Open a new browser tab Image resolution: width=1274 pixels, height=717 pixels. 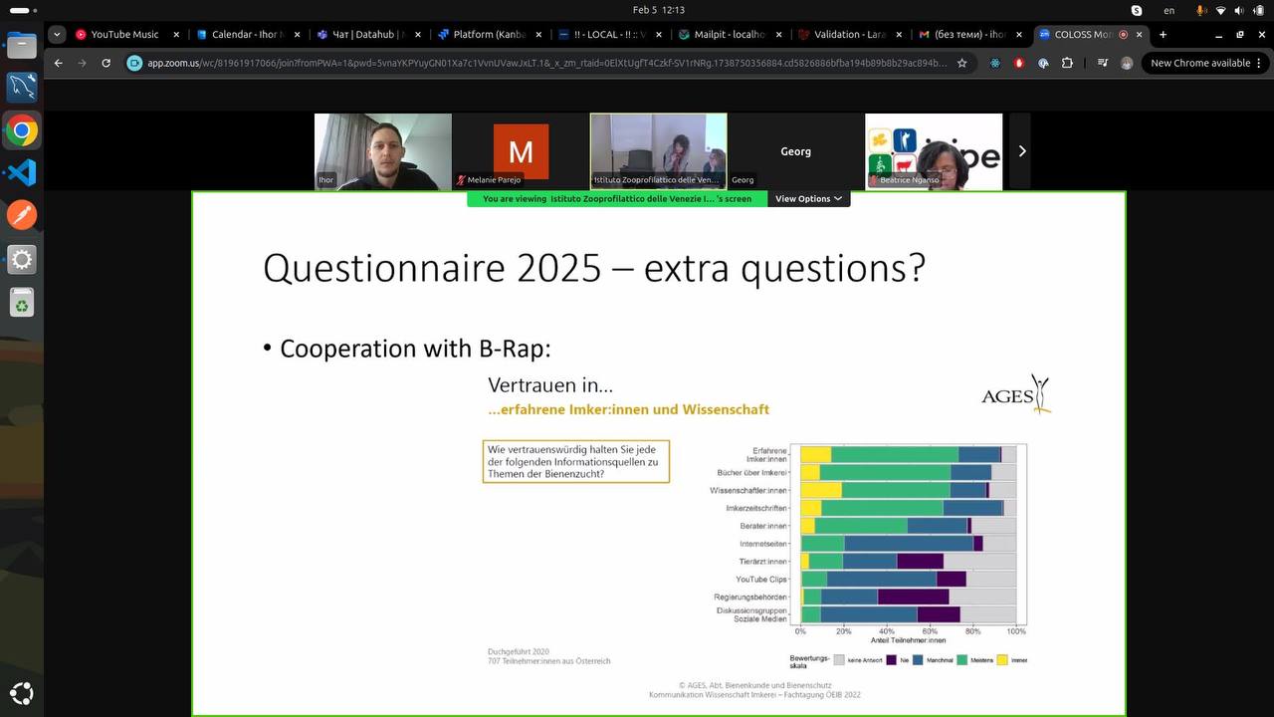(x=1163, y=34)
